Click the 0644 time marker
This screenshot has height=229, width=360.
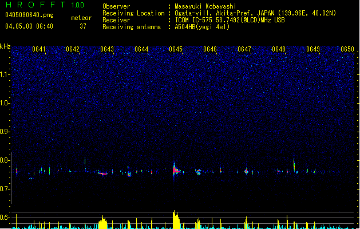pos(141,49)
